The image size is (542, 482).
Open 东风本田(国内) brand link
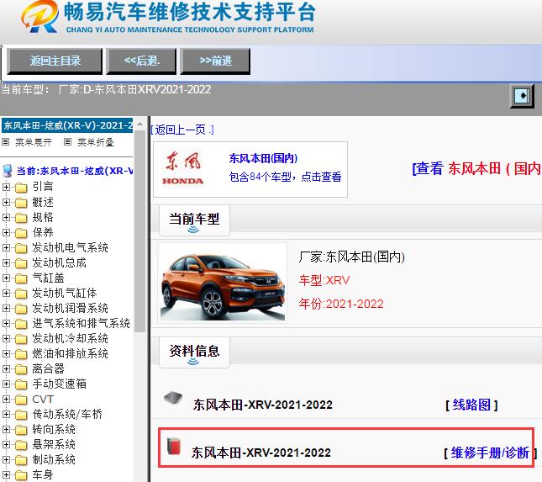(263, 158)
